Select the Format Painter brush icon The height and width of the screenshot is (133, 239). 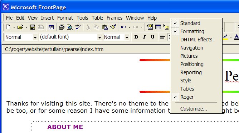click(x=113, y=27)
